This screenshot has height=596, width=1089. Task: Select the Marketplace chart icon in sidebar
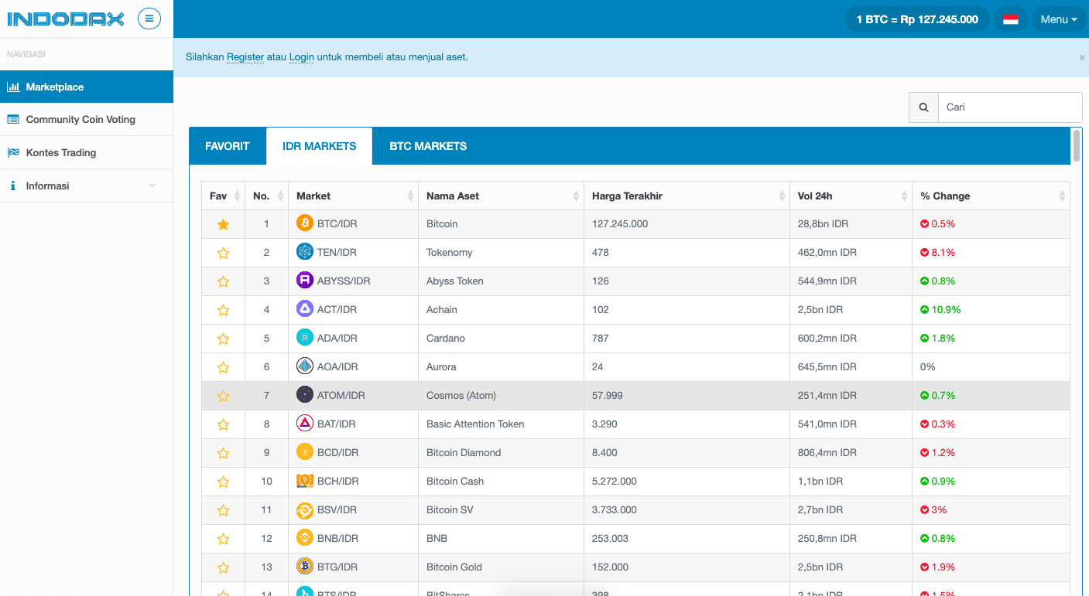coord(13,87)
